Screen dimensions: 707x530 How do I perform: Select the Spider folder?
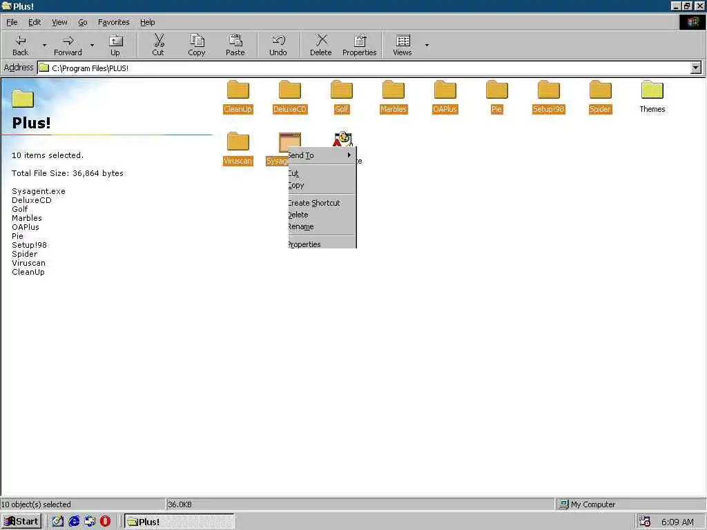point(601,97)
